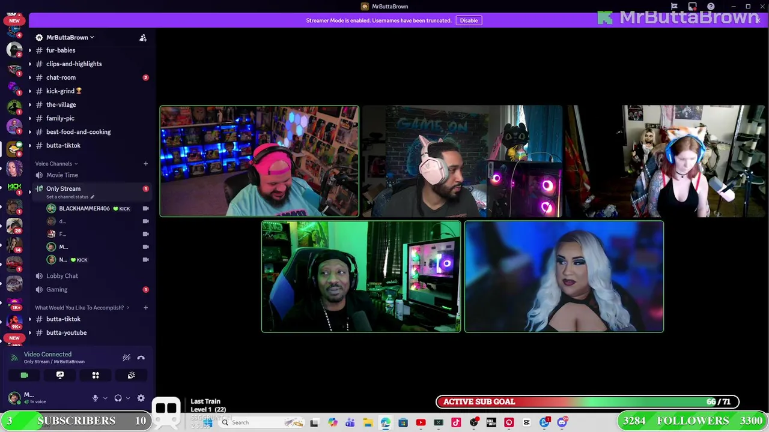Viewport: 769px width, 432px height.
Task: Click the Active Sub Goal progress bar
Action: point(588,401)
